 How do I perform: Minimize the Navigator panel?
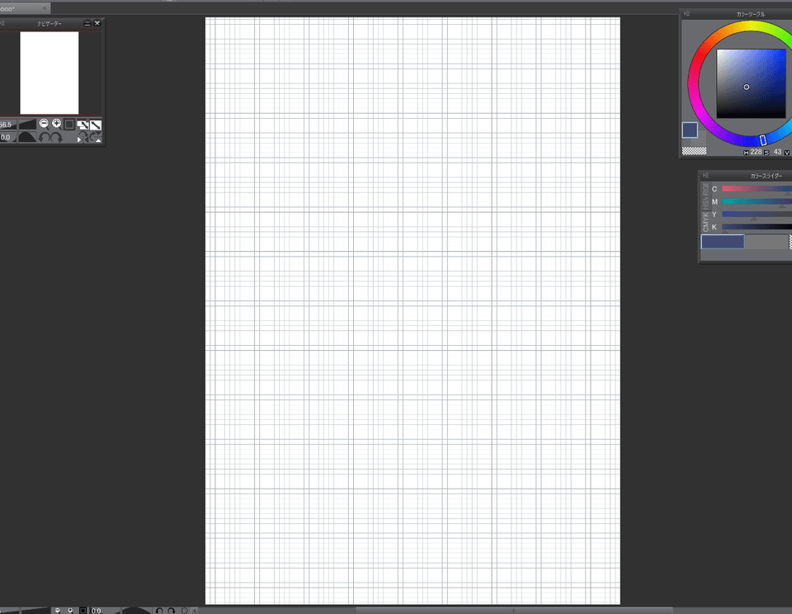87,23
